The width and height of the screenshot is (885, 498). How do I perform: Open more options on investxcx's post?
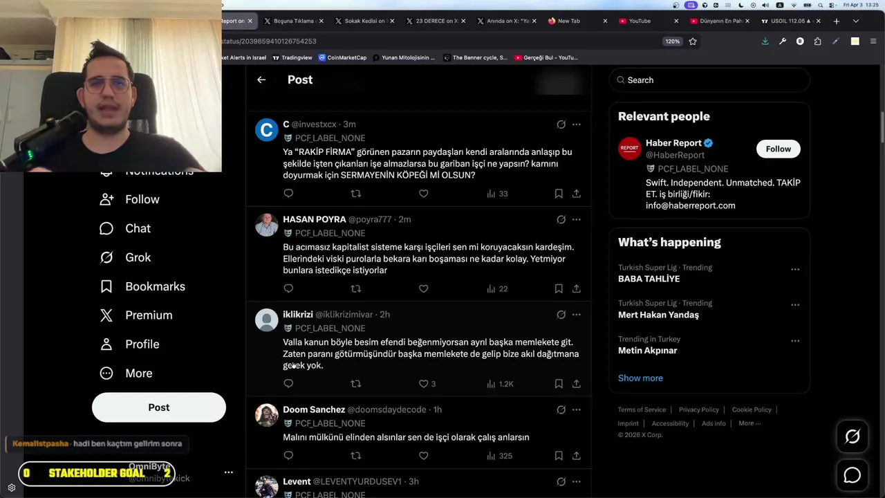click(576, 124)
